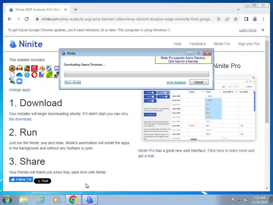Expand Show details in the Ninite dialog
273x205 pixels.
(73, 82)
